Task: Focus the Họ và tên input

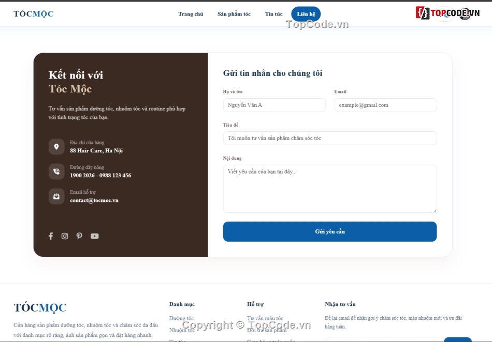Action: point(274,105)
